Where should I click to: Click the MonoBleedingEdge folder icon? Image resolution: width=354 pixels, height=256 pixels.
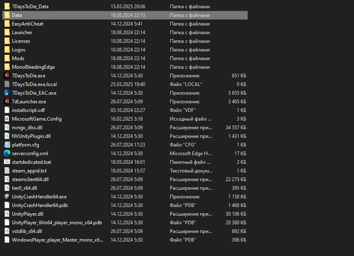[x=7, y=67]
